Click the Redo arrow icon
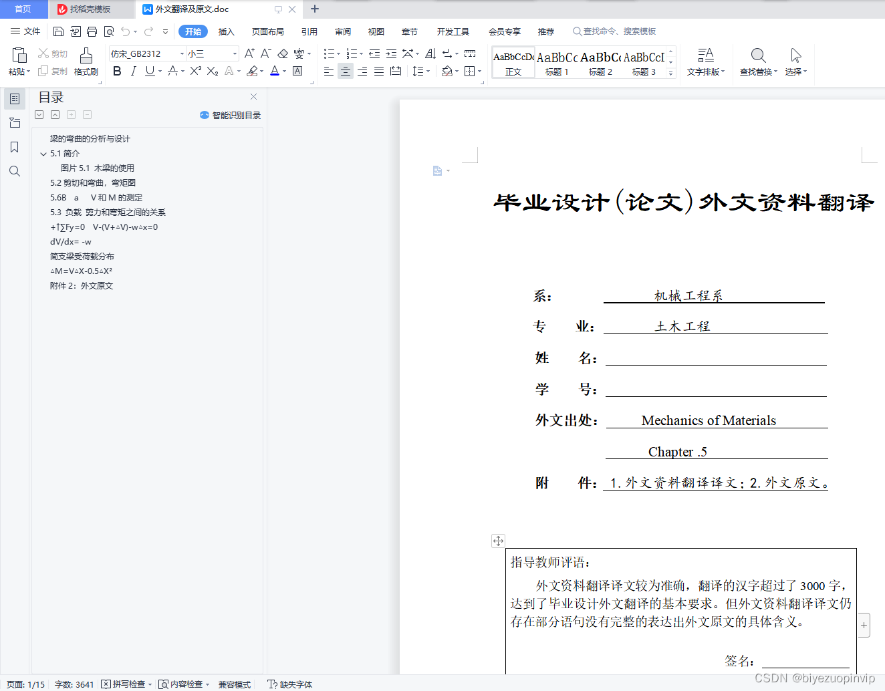 (x=148, y=31)
